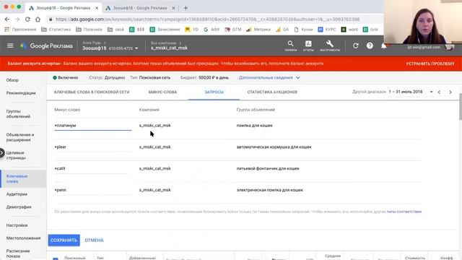Close the second Google Реклама tab
This screenshot has width=462, height=260.
173,8
